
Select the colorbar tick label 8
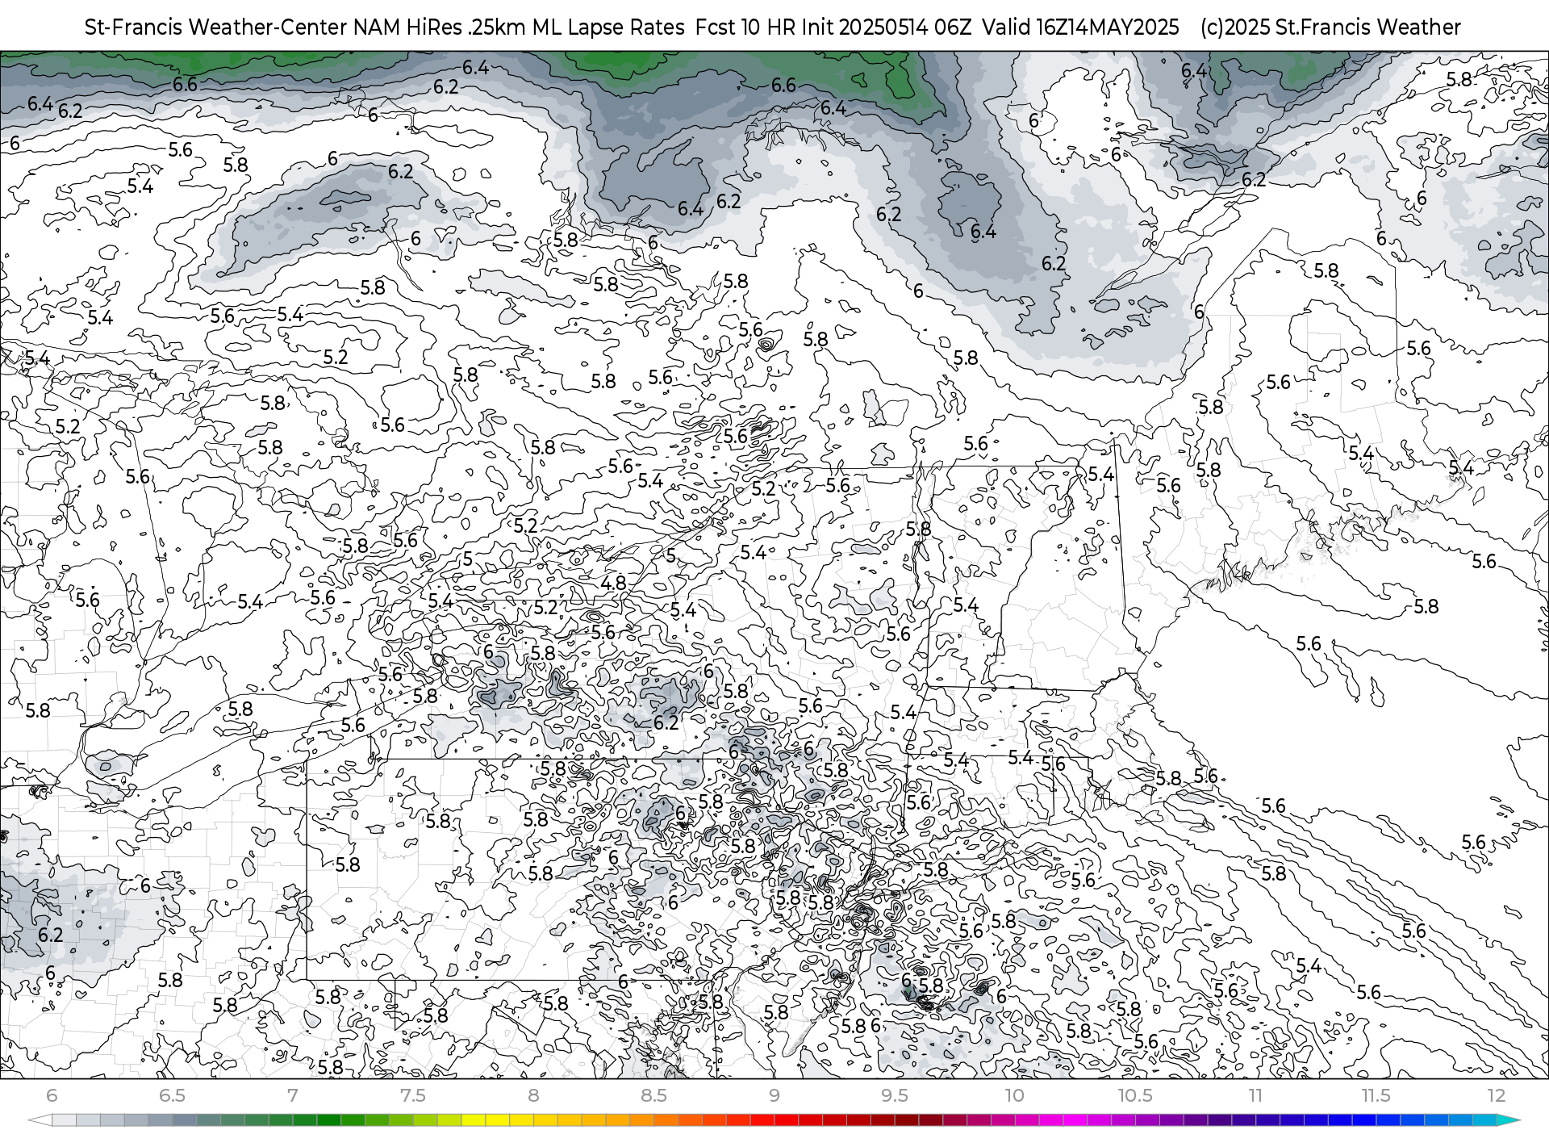coord(533,1095)
